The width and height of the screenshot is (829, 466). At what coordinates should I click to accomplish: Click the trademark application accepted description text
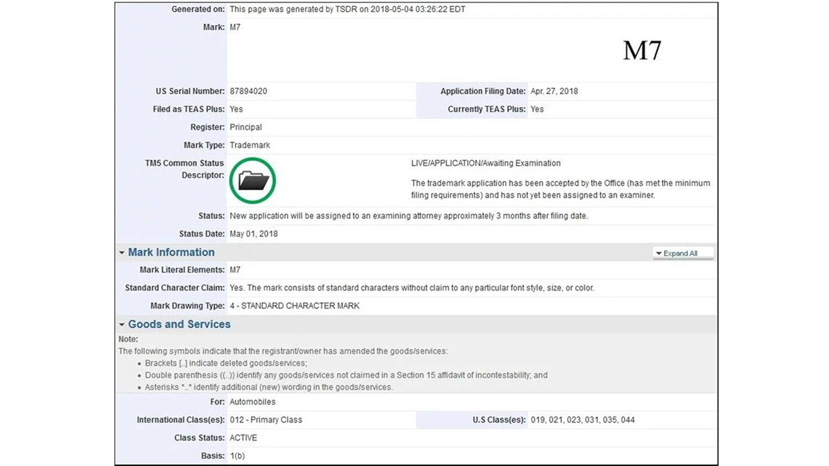tap(561, 189)
